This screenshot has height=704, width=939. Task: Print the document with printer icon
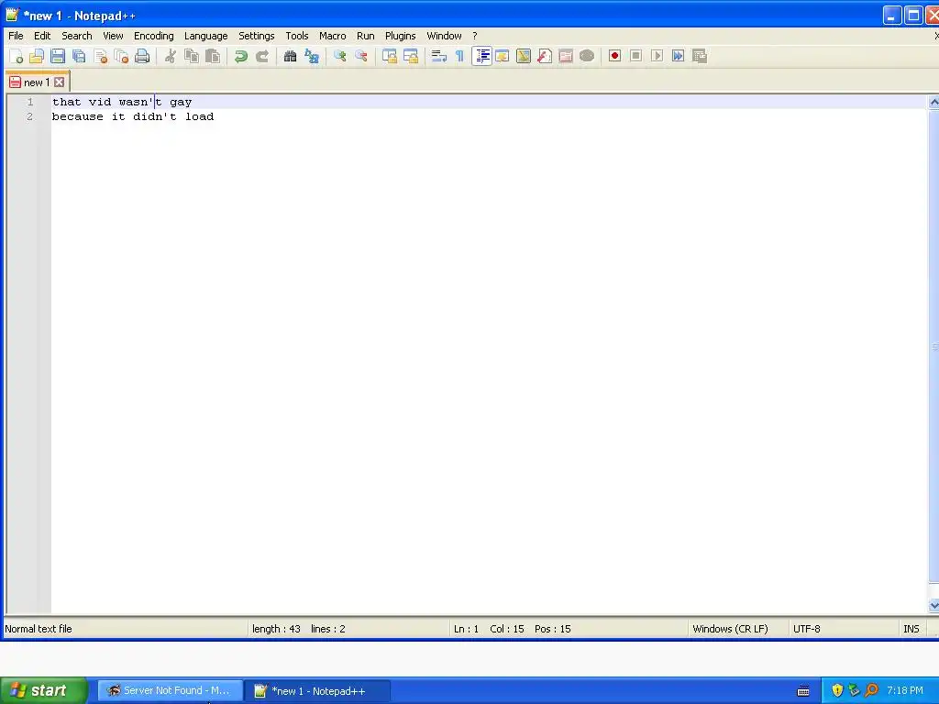coord(142,56)
